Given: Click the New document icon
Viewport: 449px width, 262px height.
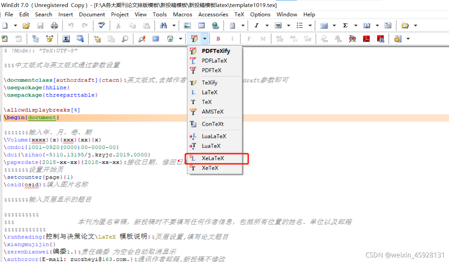Looking at the screenshot, I should pyautogui.click(x=5, y=26).
